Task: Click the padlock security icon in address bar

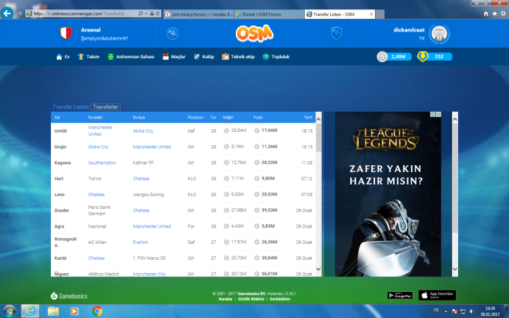Action: pyautogui.click(x=151, y=13)
